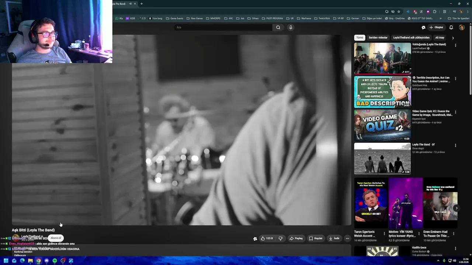Open the New Games bookmark folder
472x265 pixels.
(x=194, y=18)
